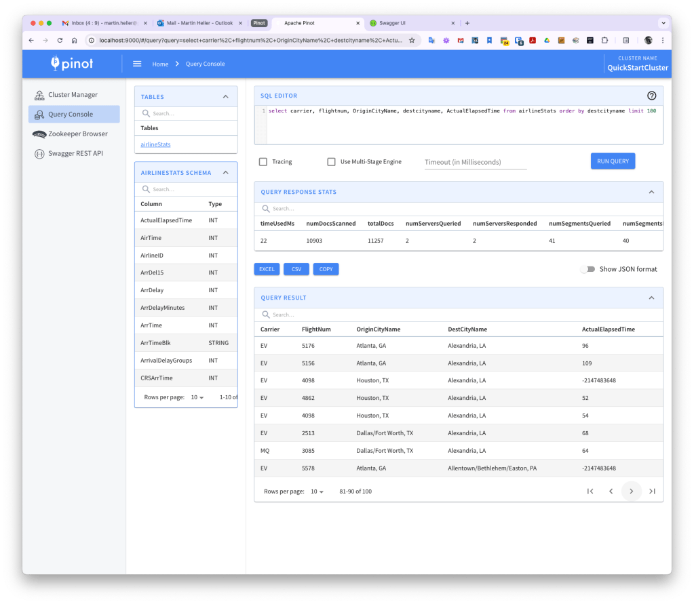Reload the page in browser toolbar
This screenshot has height=604, width=694.
click(60, 41)
